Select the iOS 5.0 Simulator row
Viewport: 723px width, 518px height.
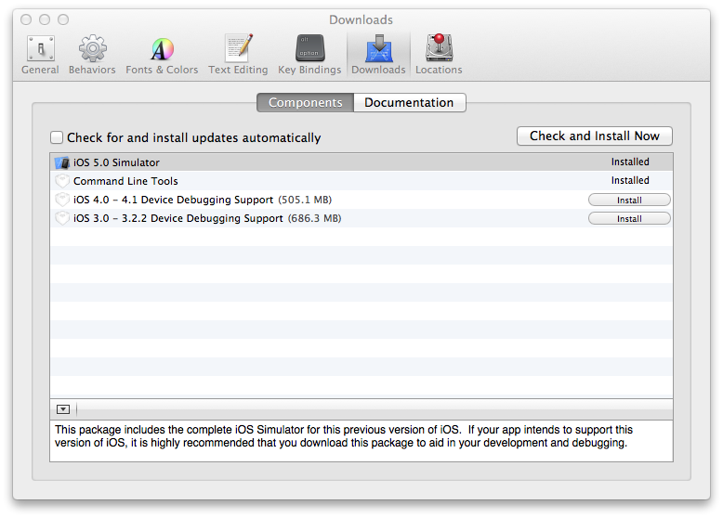(x=361, y=162)
